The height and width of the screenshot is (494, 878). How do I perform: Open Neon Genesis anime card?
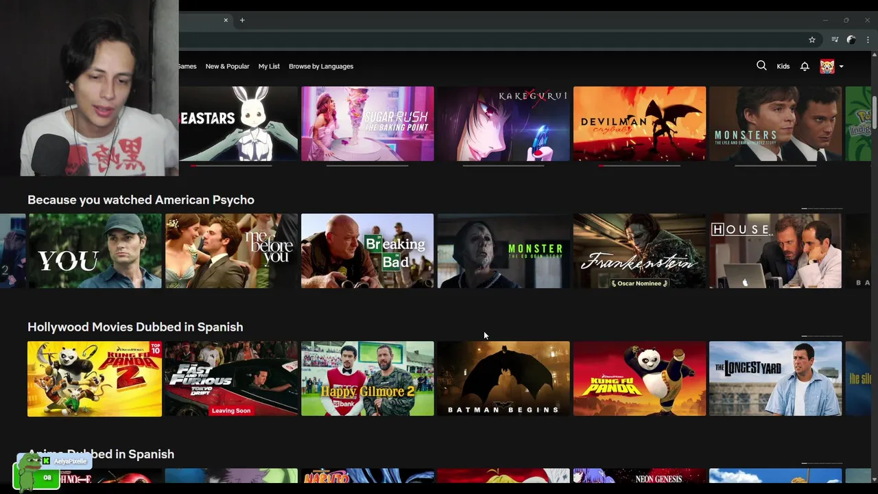639,476
